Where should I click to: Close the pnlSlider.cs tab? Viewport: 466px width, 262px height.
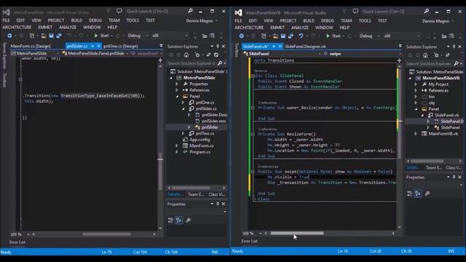[98, 46]
